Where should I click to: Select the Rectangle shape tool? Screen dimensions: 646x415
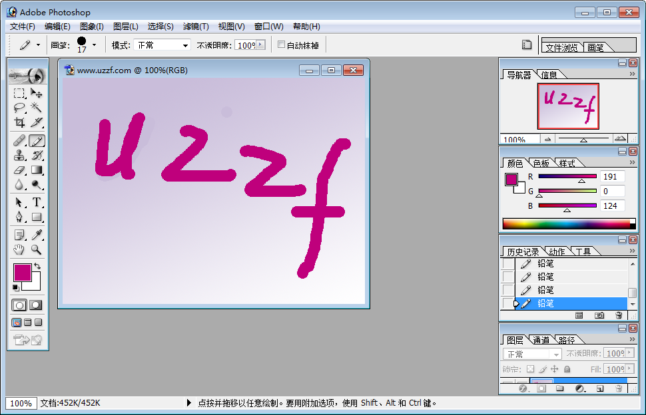tap(37, 217)
